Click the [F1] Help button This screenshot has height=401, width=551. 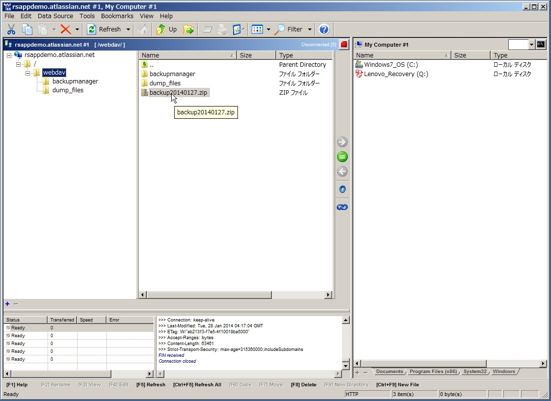pos(17,385)
